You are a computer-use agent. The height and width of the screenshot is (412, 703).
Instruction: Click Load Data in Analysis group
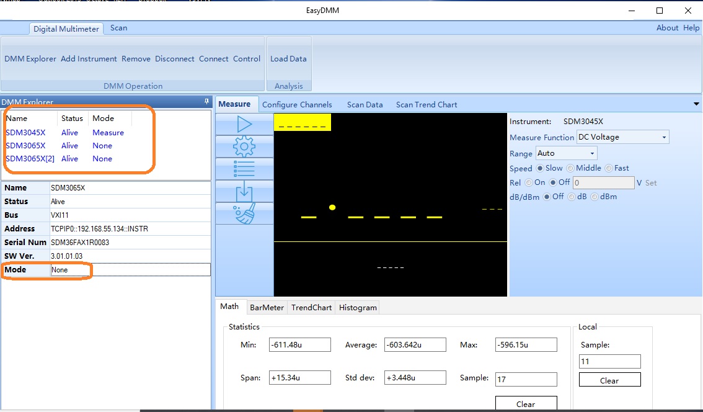(x=288, y=59)
